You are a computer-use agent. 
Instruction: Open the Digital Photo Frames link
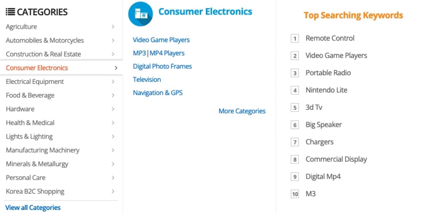(162, 66)
